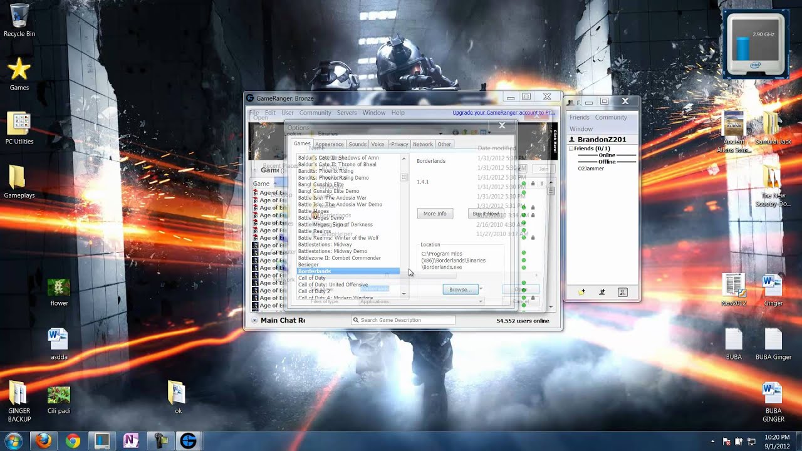The width and height of the screenshot is (802, 451).
Task: Click the Action Center flag icon in tray
Action: pos(726,441)
